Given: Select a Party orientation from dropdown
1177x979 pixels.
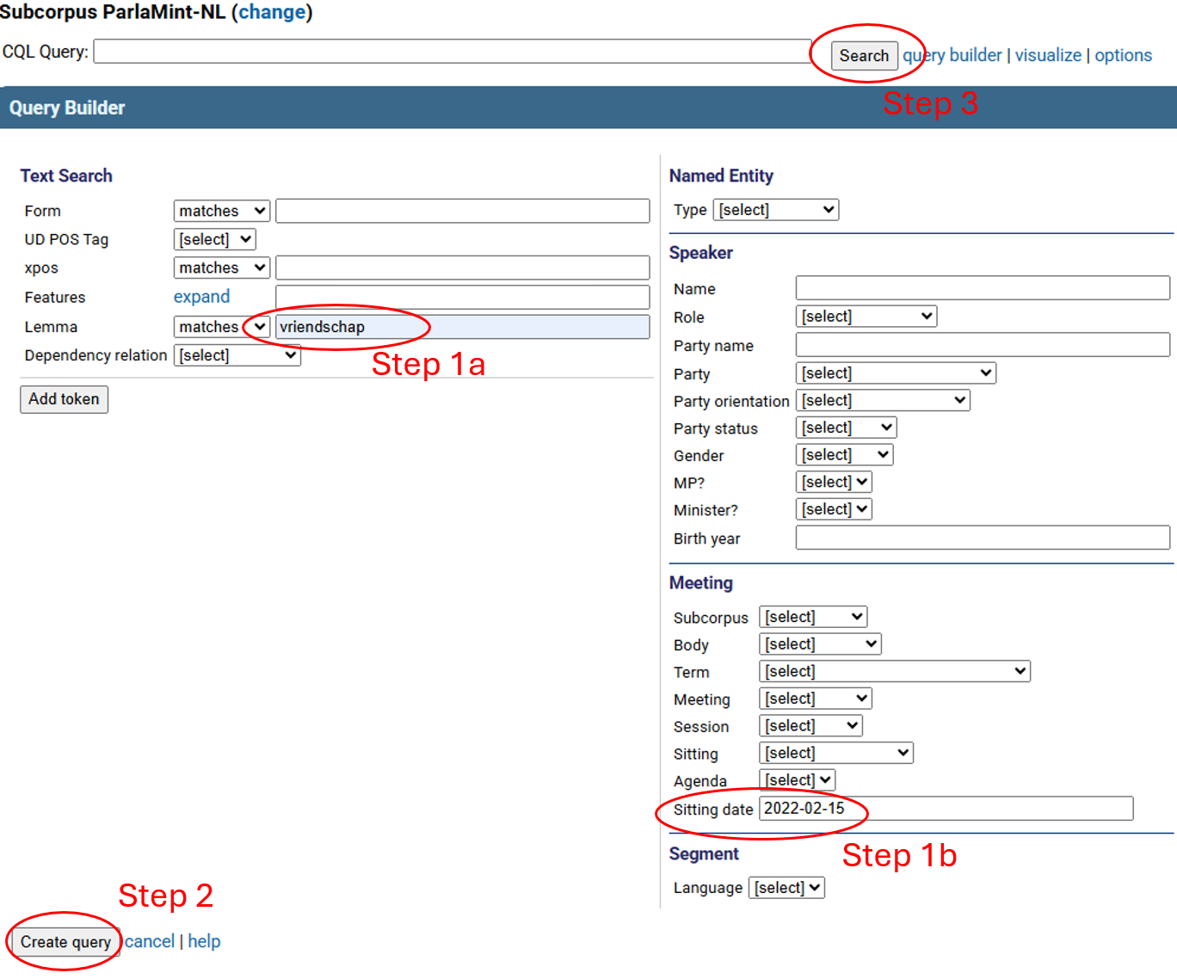Looking at the screenshot, I should point(882,401).
